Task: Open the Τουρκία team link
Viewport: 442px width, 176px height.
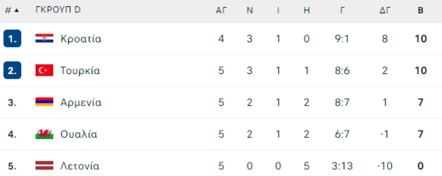Action: coord(80,70)
